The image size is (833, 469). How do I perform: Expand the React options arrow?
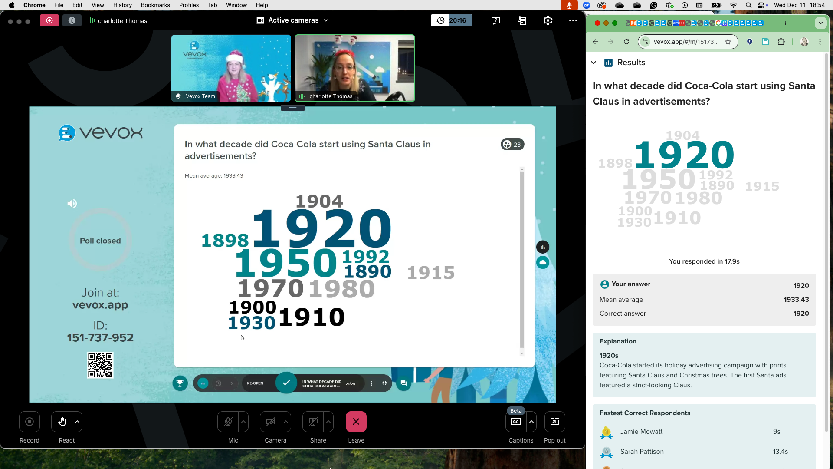pos(77,422)
